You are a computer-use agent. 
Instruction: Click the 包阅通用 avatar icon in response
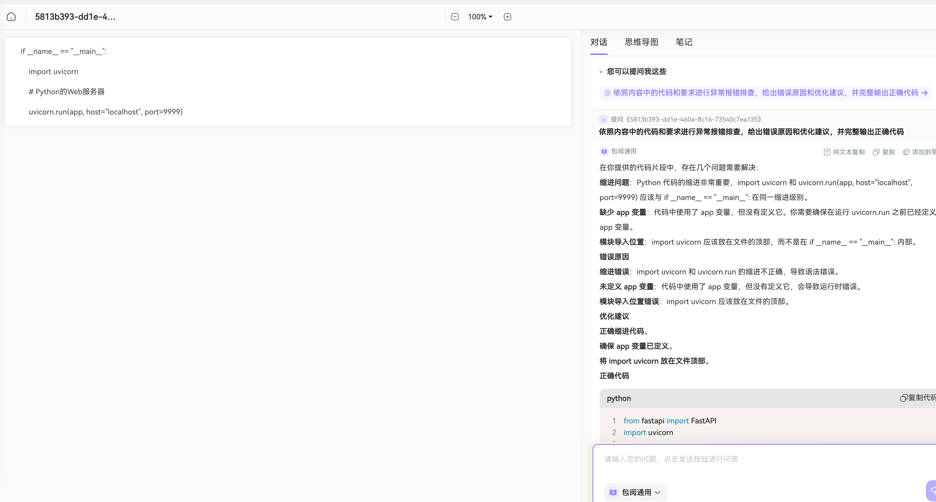(x=604, y=151)
